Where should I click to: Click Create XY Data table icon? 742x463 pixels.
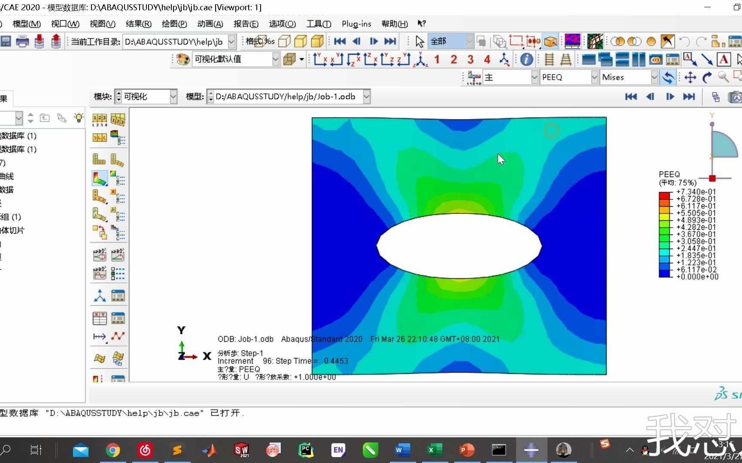(100, 318)
